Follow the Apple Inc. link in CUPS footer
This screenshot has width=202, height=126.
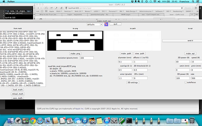[80, 109]
